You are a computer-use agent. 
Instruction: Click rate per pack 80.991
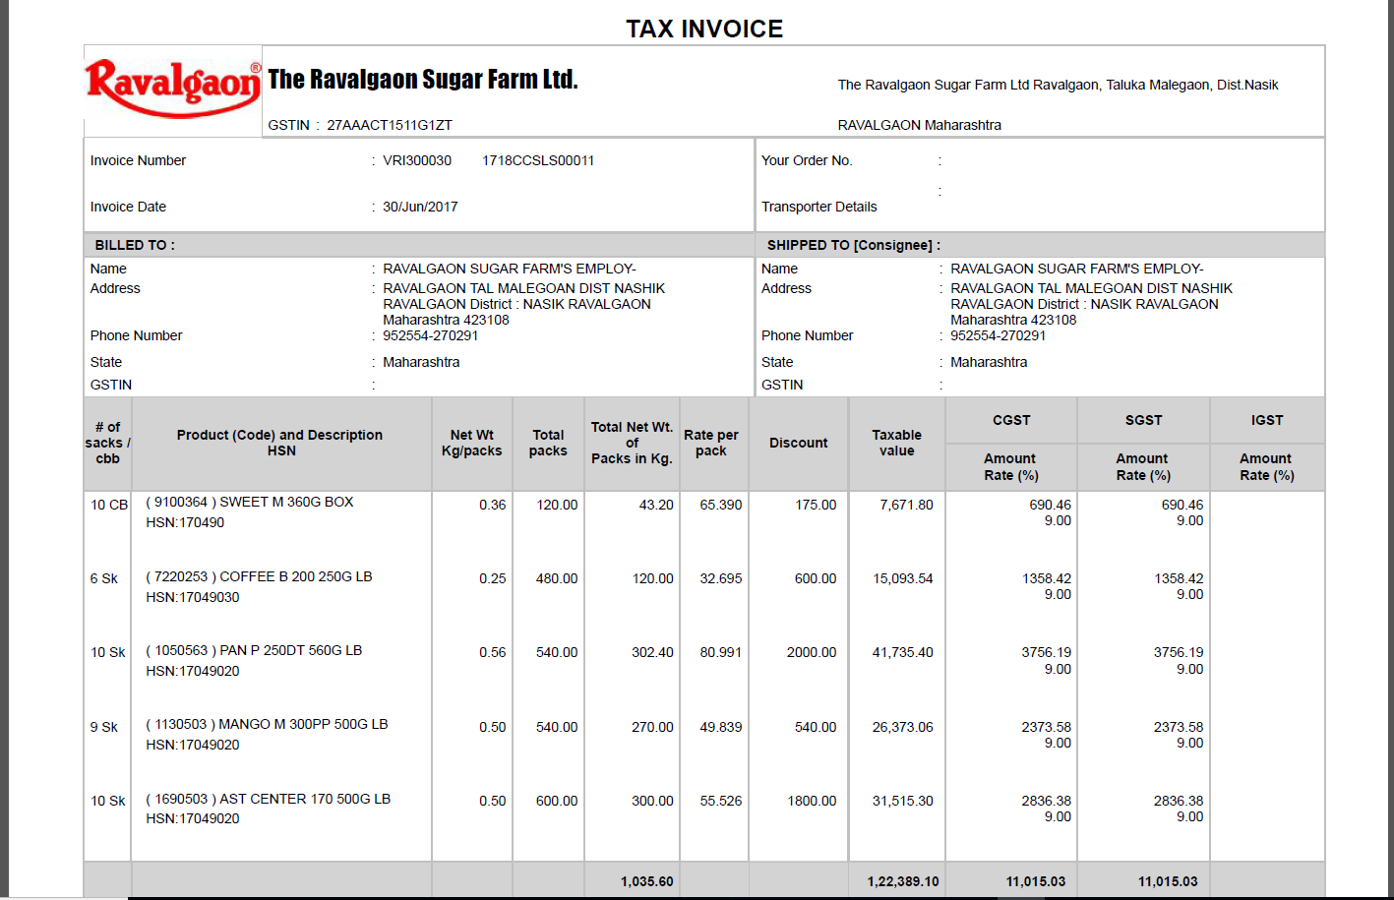click(x=721, y=652)
